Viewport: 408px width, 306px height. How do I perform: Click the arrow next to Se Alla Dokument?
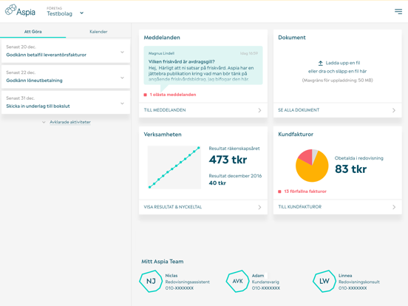coord(394,110)
